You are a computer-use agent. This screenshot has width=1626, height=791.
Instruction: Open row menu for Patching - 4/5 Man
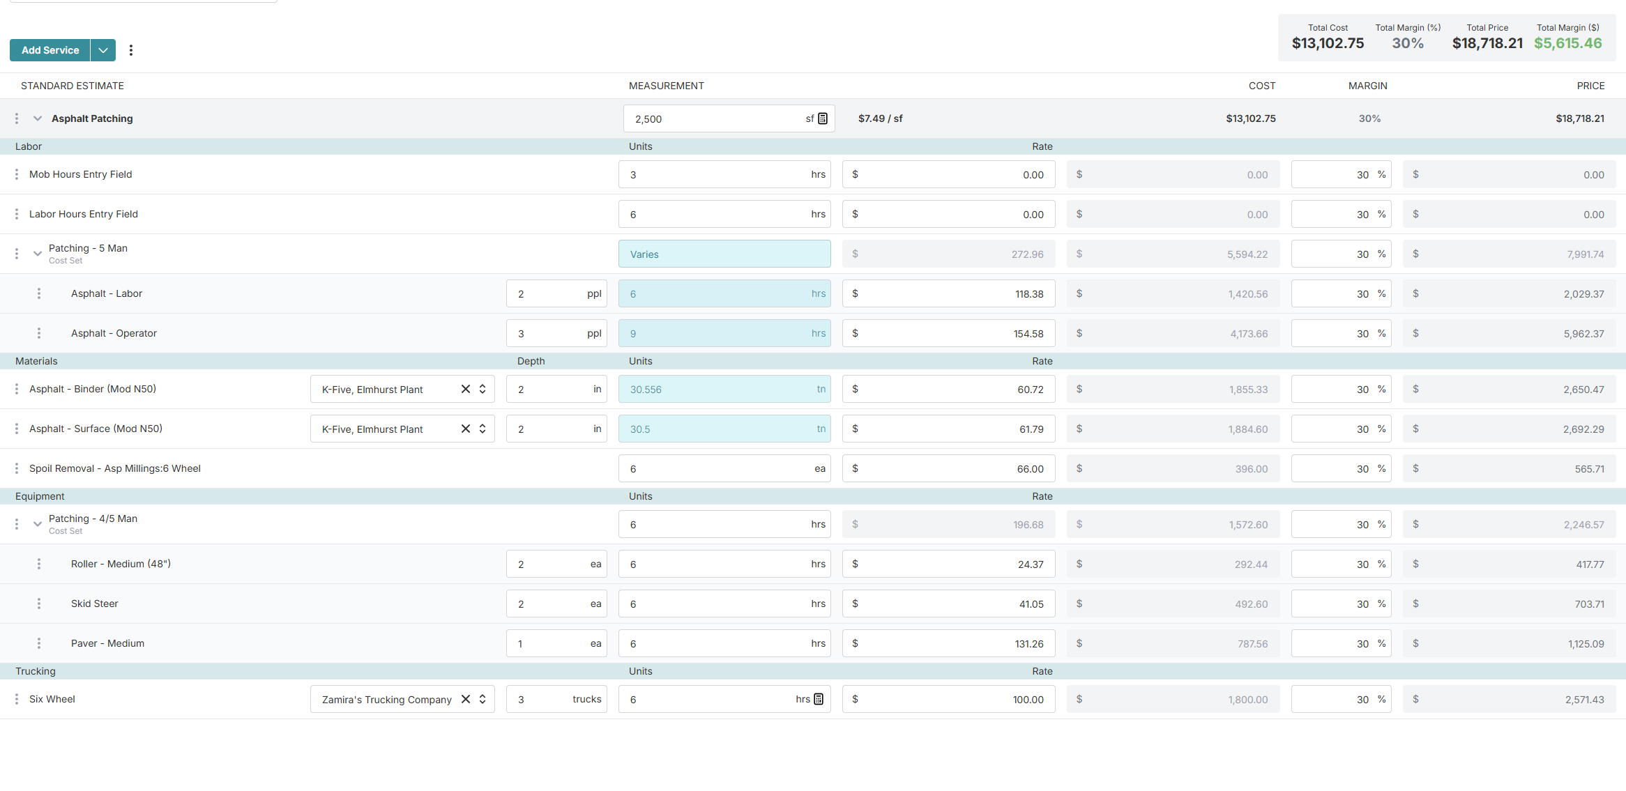point(17,524)
